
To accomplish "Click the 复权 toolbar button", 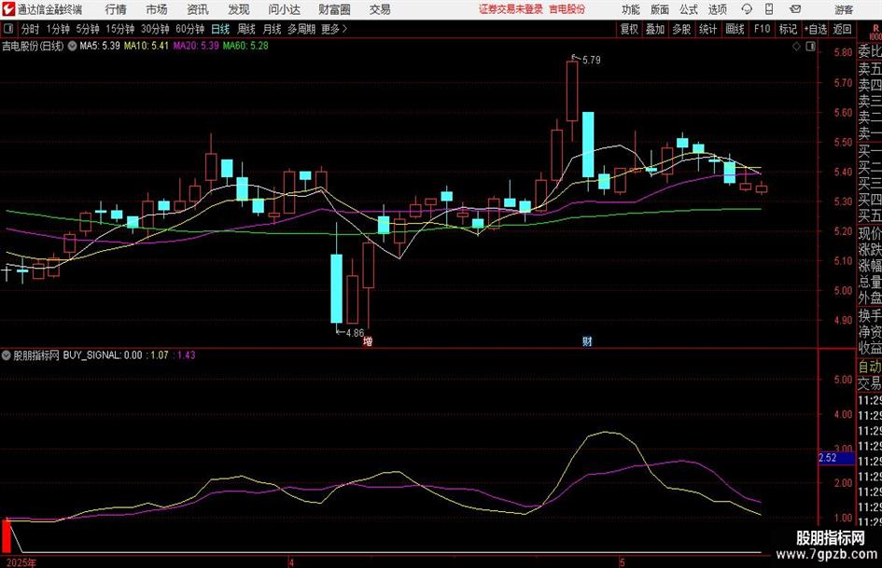I will coord(629,29).
